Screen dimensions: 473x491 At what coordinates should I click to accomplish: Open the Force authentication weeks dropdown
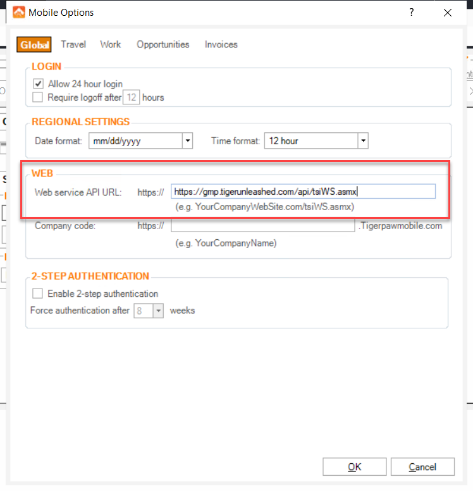[149, 311]
